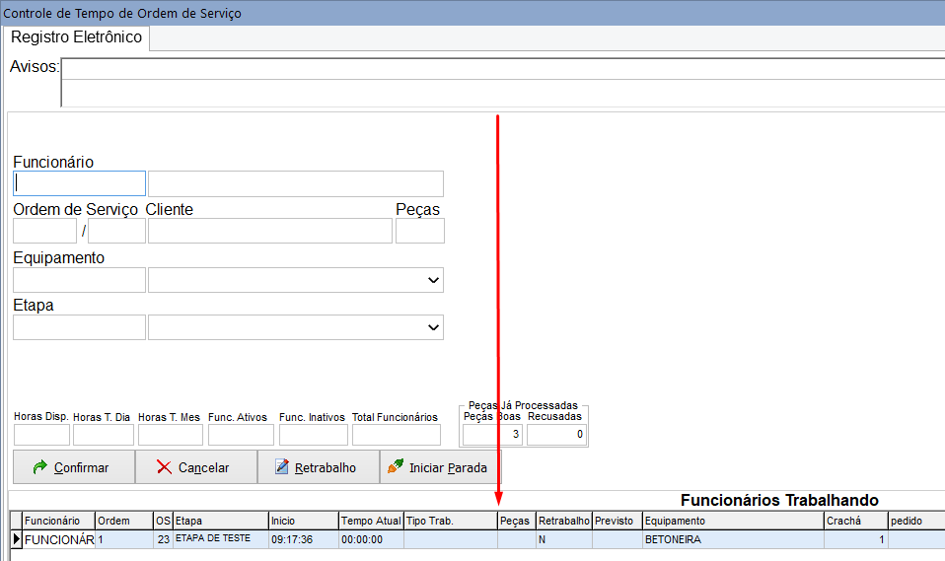Click the Avisos text area
945x561 pixels.
pyautogui.click(x=503, y=83)
